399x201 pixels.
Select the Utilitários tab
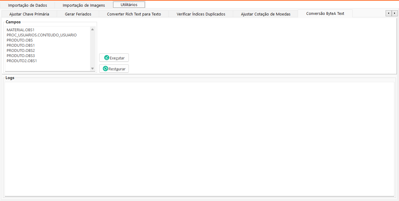(129, 5)
